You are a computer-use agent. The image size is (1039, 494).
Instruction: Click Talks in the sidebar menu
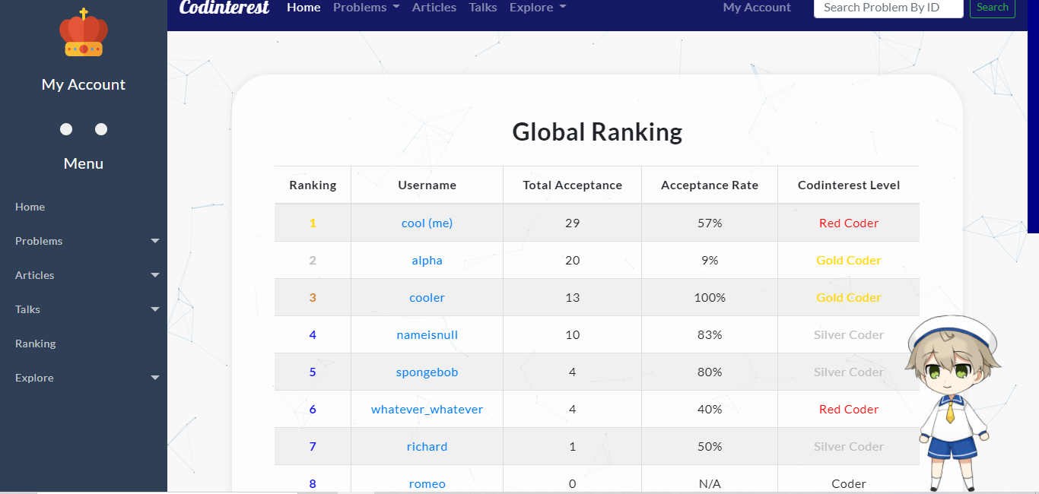point(28,309)
